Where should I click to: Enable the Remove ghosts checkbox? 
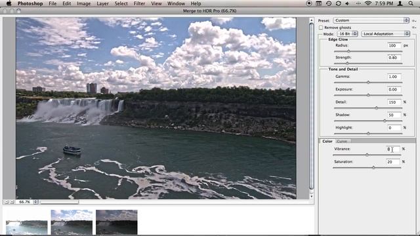click(x=321, y=28)
